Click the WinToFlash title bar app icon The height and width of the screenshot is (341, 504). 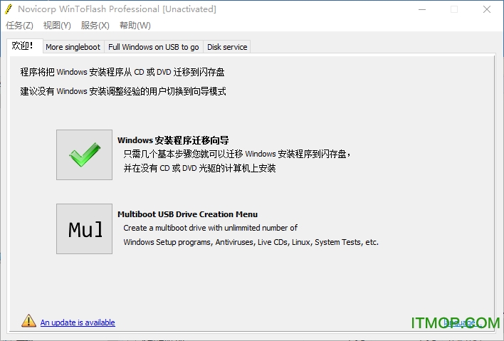coord(9,9)
